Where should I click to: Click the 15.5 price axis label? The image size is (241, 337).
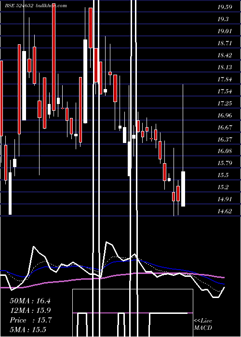pyautogui.click(x=223, y=175)
